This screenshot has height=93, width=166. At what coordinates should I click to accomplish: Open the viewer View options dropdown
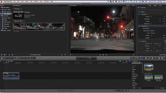coord(134,5)
